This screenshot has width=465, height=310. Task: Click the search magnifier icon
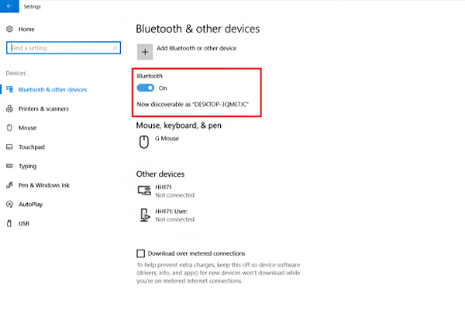[x=115, y=47]
